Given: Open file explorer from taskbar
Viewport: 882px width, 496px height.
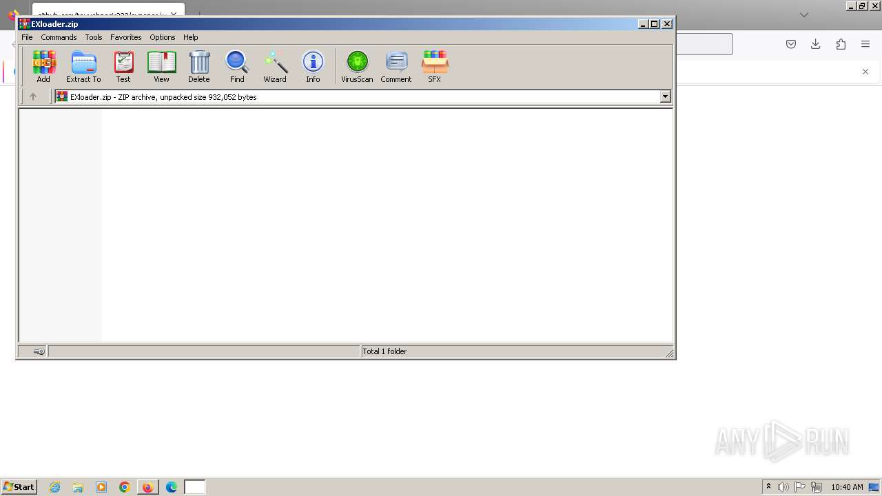Looking at the screenshot, I should pyautogui.click(x=78, y=487).
